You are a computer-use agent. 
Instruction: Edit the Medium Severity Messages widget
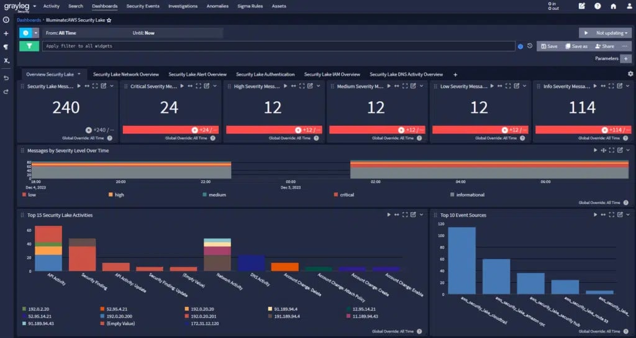[413, 86]
